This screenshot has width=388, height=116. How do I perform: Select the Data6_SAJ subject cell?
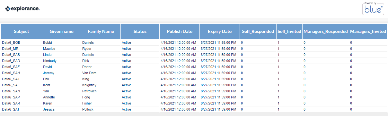pyautogui.click(x=11, y=79)
